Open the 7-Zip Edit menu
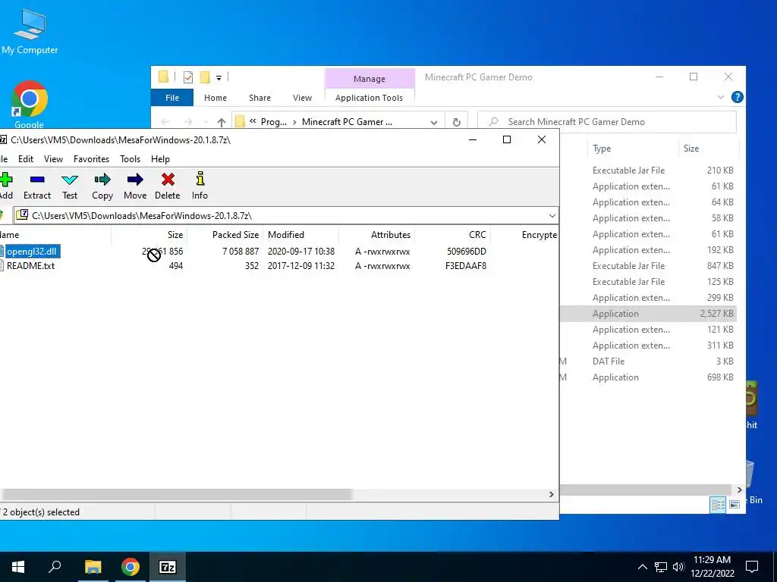 26,159
